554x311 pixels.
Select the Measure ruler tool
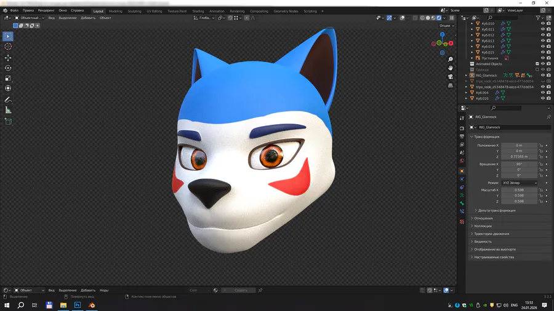[8, 111]
